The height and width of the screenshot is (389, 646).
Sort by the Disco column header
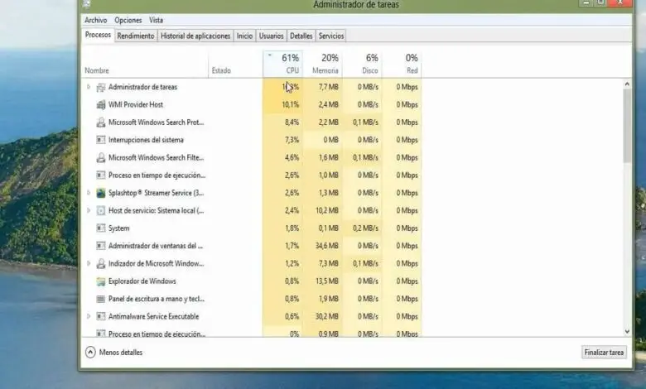pyautogui.click(x=362, y=65)
